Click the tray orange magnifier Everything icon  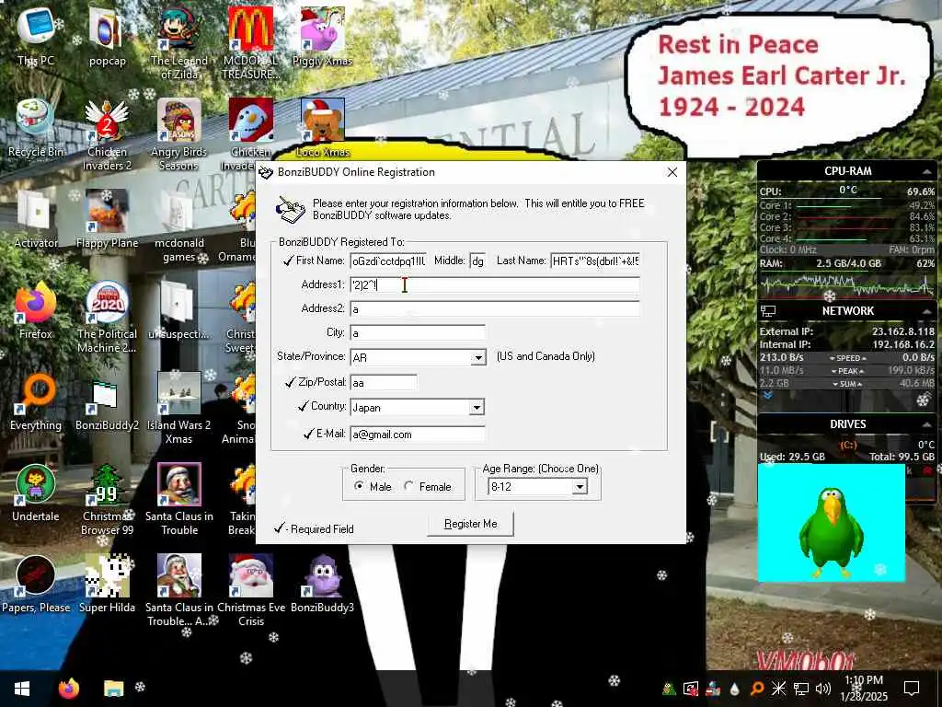click(757, 689)
